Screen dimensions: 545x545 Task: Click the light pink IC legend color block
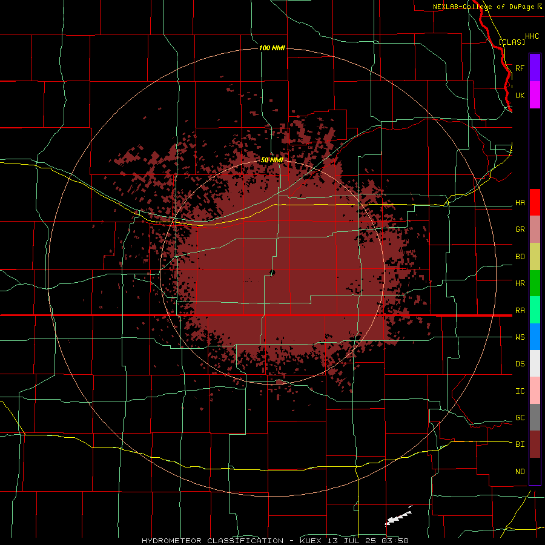(x=535, y=391)
